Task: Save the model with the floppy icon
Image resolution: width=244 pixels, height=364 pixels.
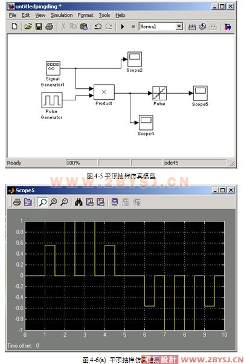Action: (x=39, y=27)
